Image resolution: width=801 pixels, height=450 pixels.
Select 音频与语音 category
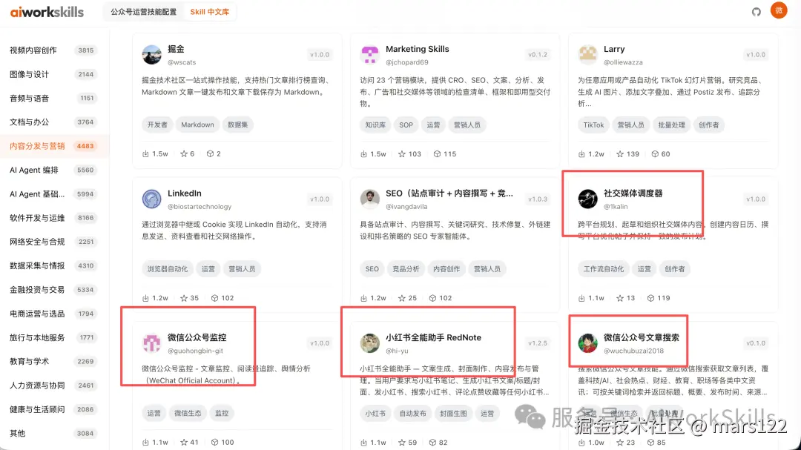point(53,98)
